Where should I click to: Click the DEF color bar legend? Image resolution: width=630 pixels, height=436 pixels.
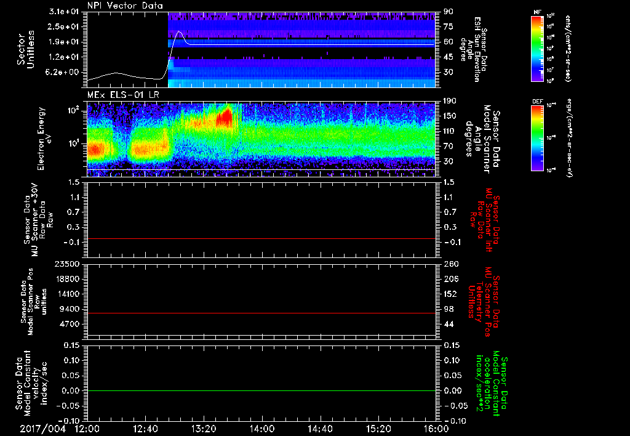537,138
